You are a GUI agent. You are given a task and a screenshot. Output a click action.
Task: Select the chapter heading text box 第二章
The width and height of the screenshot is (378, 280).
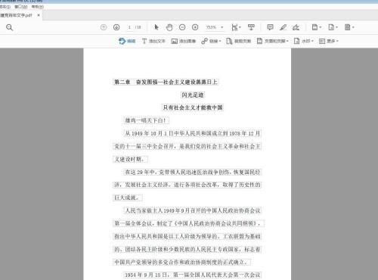(166, 82)
